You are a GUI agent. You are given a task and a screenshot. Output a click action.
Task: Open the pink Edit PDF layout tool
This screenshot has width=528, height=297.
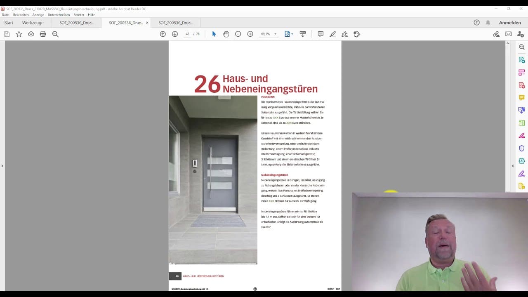coord(522,73)
